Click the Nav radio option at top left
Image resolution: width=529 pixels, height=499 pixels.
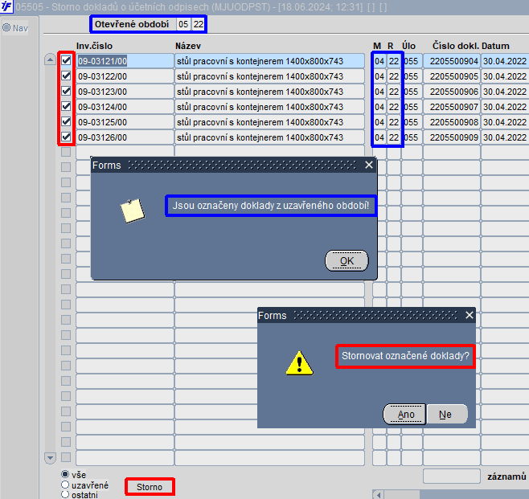[x=6, y=27]
